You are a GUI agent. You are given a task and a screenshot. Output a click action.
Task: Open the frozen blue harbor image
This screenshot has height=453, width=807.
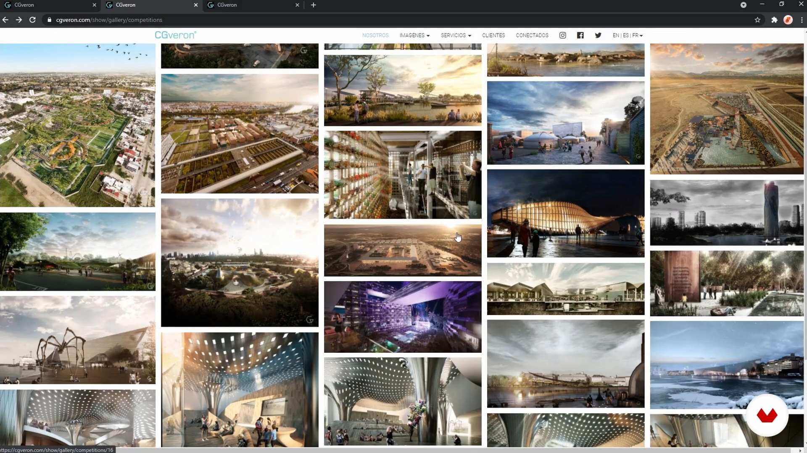pyautogui.click(x=727, y=365)
